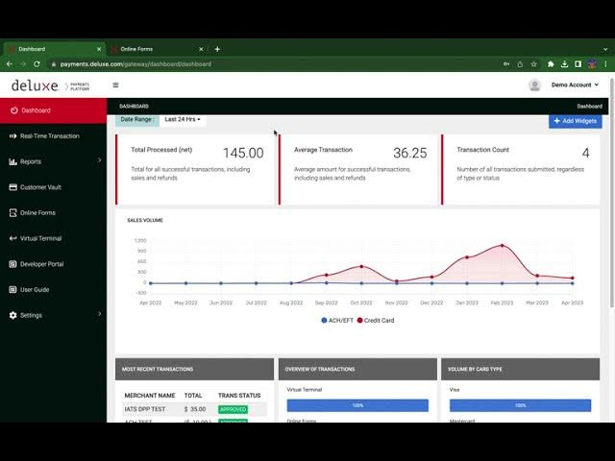Click the deluxe logo
Viewport: 615px width, 461px height.
click(x=35, y=85)
